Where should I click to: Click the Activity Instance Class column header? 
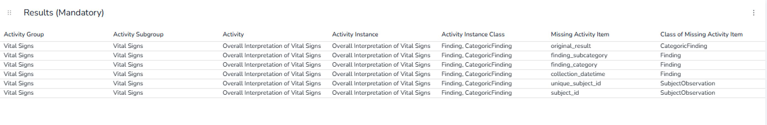(x=473, y=34)
